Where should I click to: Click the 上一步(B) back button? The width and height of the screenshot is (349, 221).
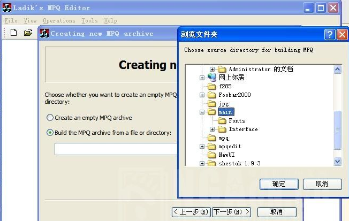191,212
